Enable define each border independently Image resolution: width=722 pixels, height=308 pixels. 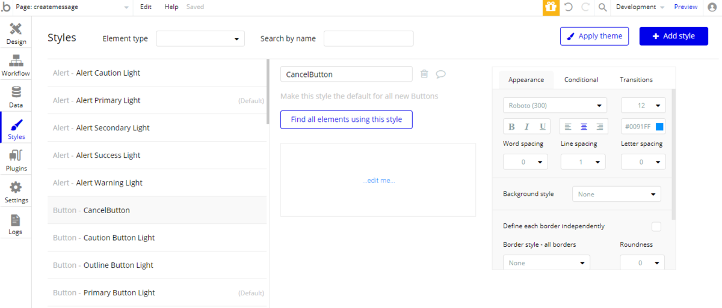click(x=656, y=226)
